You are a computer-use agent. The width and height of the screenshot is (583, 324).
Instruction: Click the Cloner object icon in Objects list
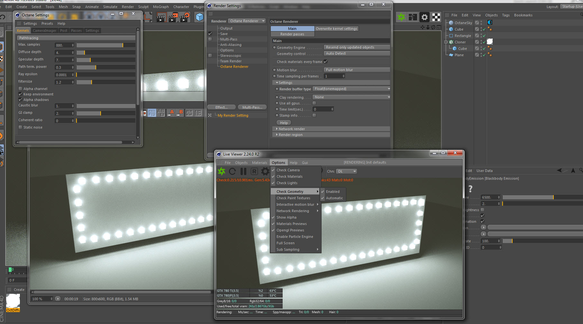(451, 42)
